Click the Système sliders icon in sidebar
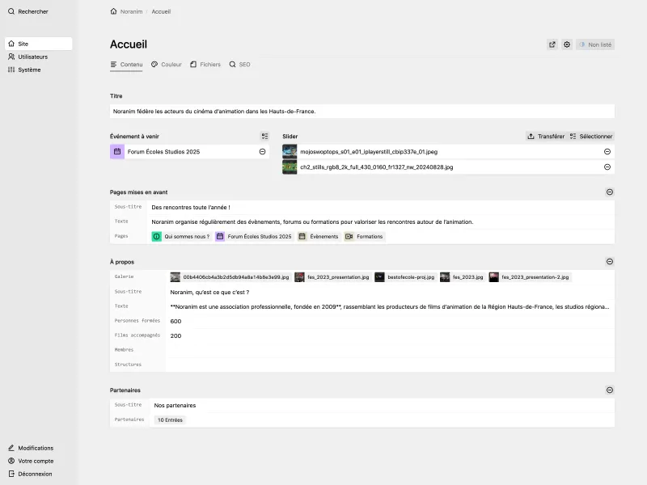The image size is (647, 485). tap(11, 70)
